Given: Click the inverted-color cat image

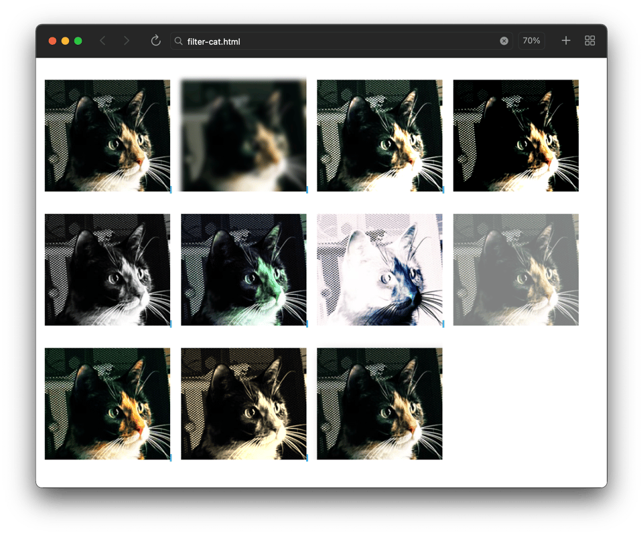Looking at the screenshot, I should pos(380,270).
